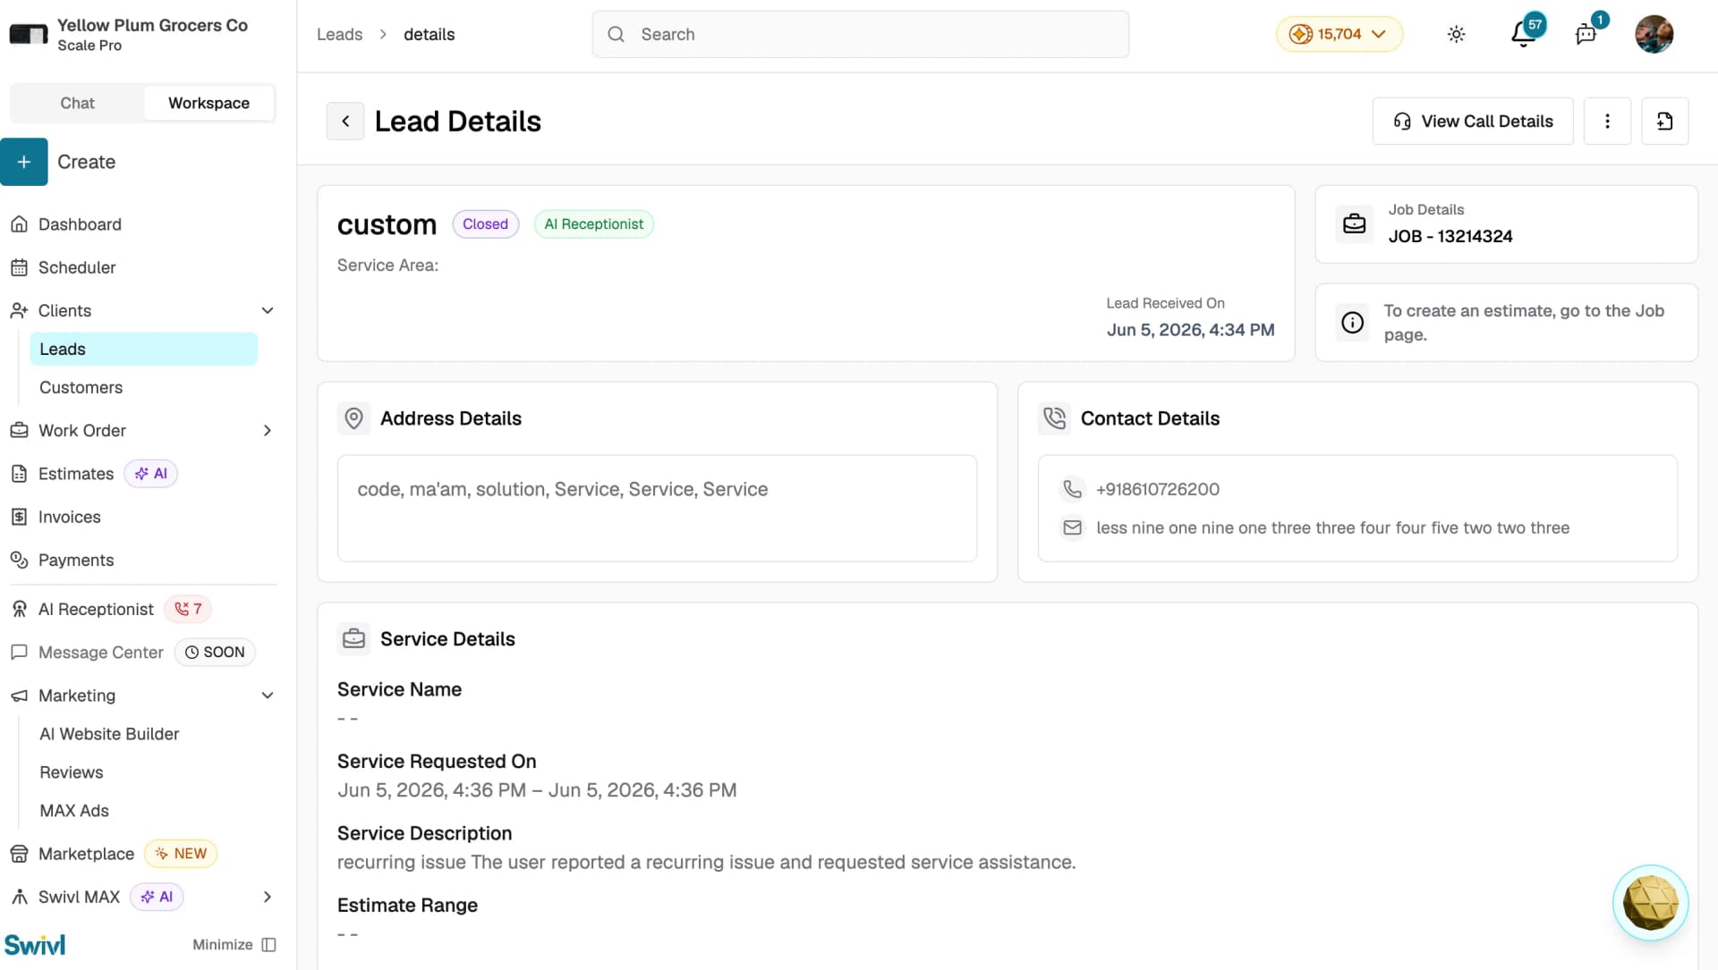Click the AI badge next to Swivl MAX
The image size is (1718, 970).
[x=157, y=897]
